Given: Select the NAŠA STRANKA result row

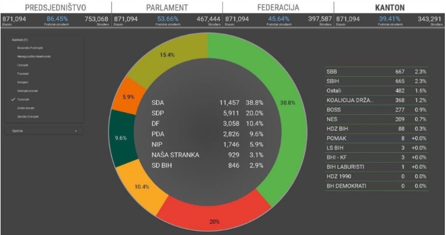Looking at the screenshot, I should [208, 155].
